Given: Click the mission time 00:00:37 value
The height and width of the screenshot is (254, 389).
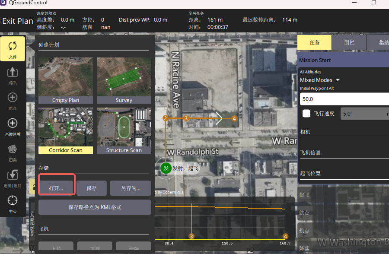Looking at the screenshot, I should pos(217,27).
